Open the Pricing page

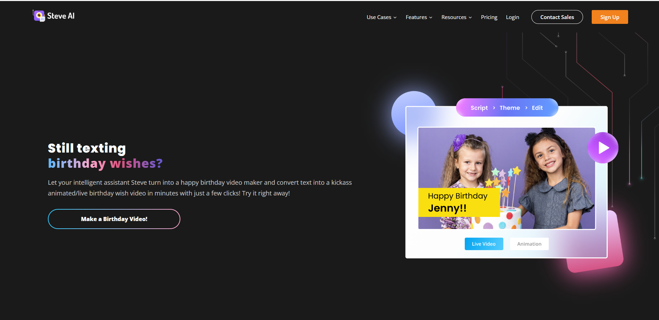tap(489, 17)
